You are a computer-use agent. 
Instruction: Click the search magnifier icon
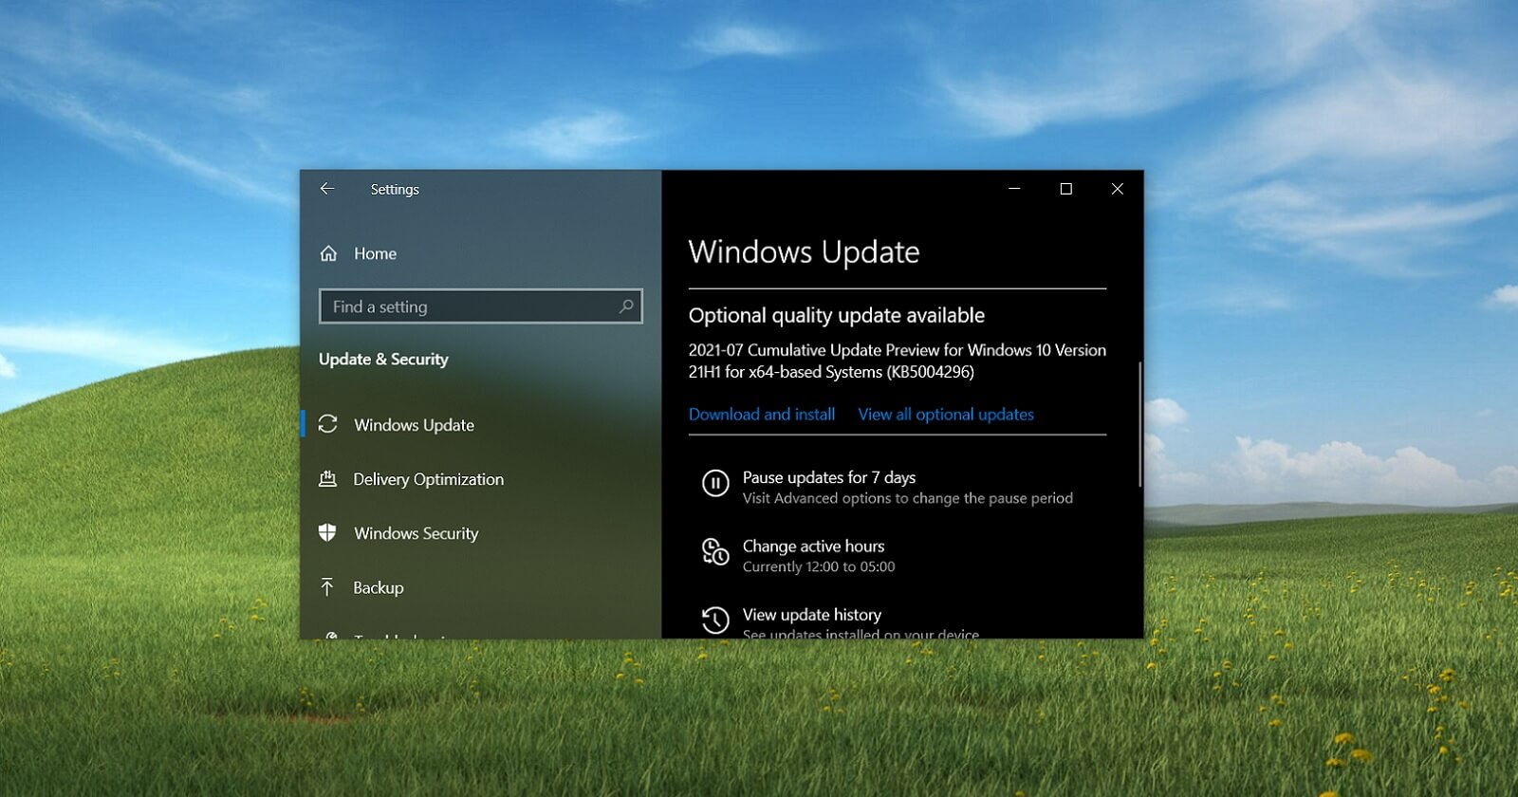point(626,306)
